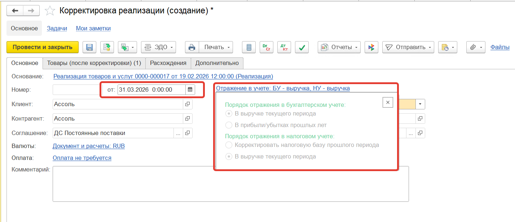Select В выручке текущего периода under налоговом учете
515x222 pixels.
(270, 157)
